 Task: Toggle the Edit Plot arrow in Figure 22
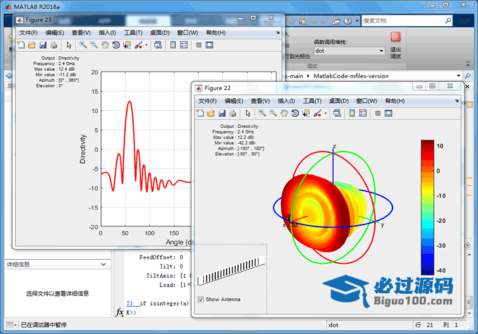247,113
